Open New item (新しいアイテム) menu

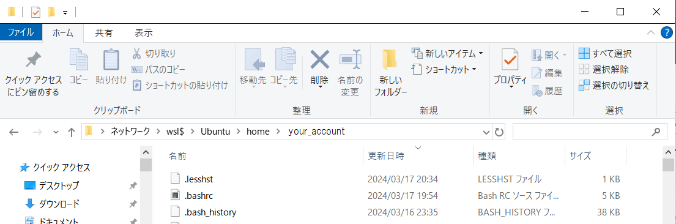(447, 54)
